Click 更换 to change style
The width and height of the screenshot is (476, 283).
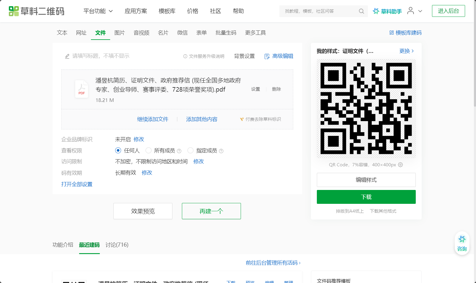pos(407,51)
